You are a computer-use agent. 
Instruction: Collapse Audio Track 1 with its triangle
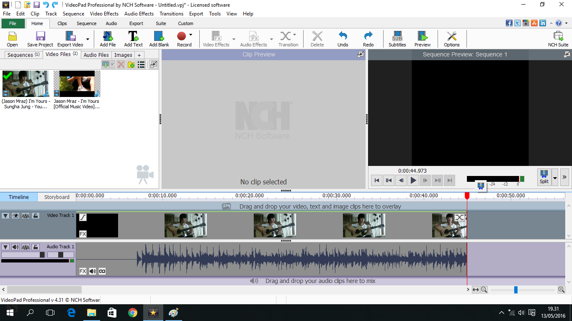click(5, 247)
